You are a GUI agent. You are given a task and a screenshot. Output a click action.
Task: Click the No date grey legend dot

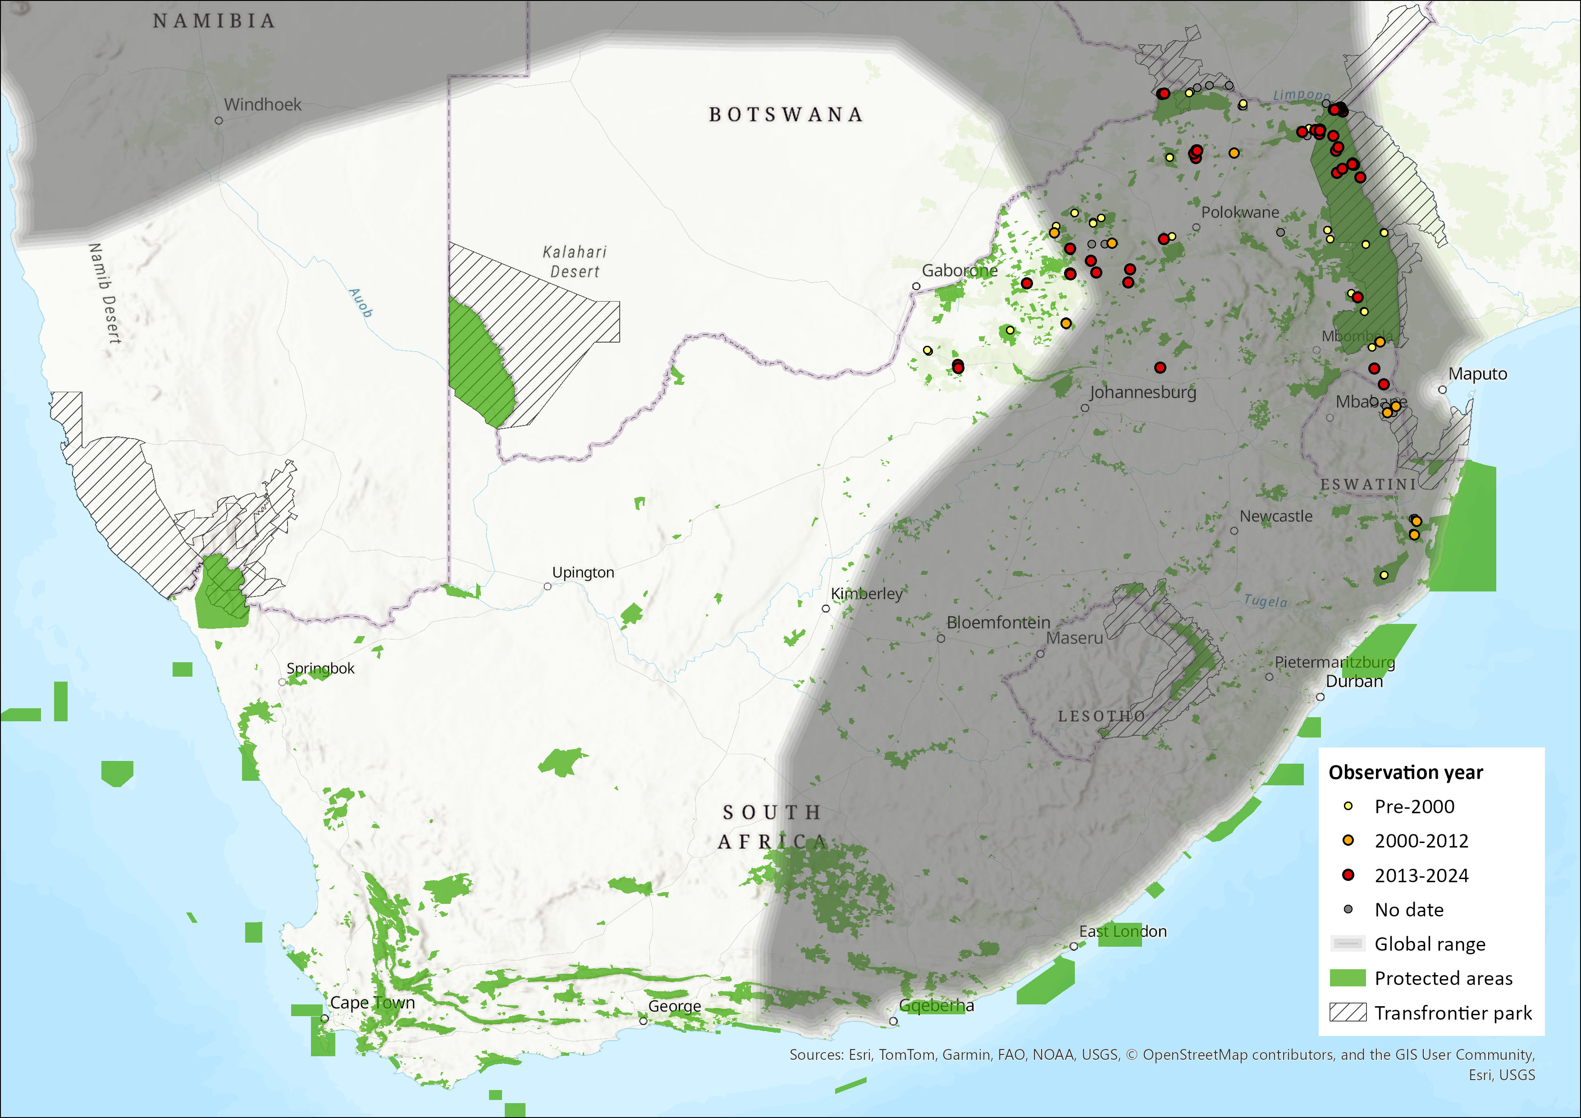(1348, 909)
